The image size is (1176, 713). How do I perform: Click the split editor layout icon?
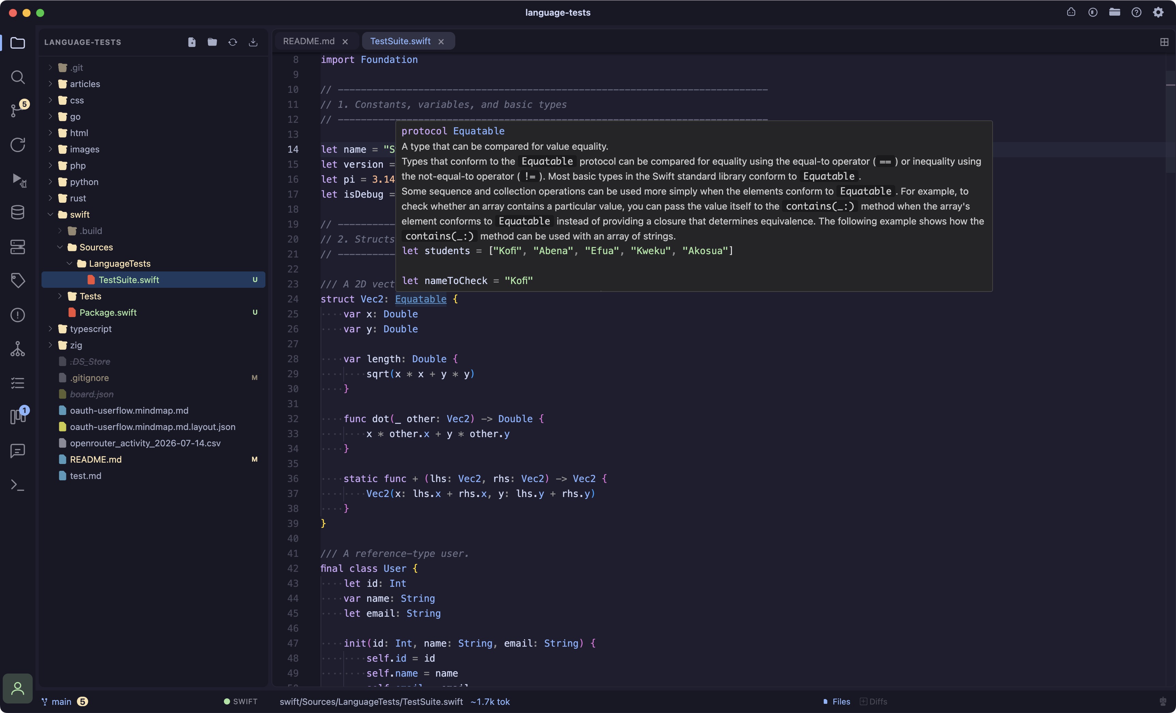click(x=1164, y=42)
